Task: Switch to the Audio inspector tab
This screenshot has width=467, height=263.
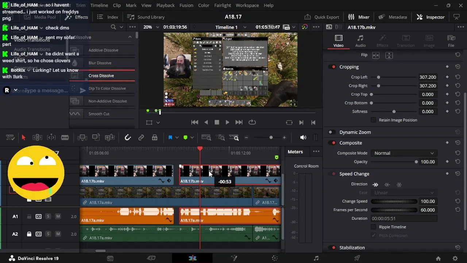Action: pyautogui.click(x=360, y=41)
